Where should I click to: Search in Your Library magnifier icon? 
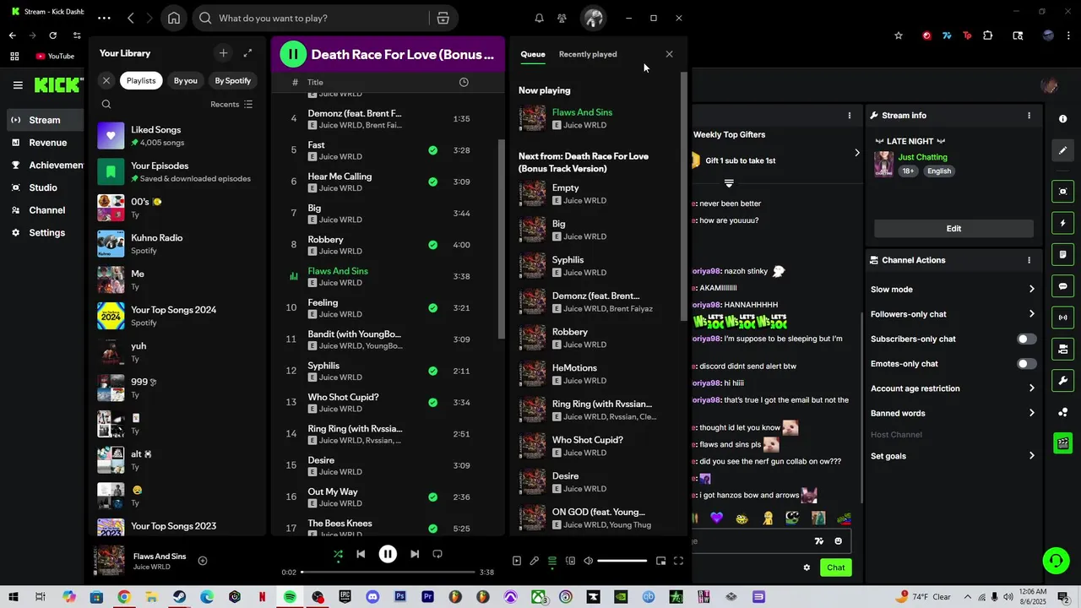tap(106, 105)
